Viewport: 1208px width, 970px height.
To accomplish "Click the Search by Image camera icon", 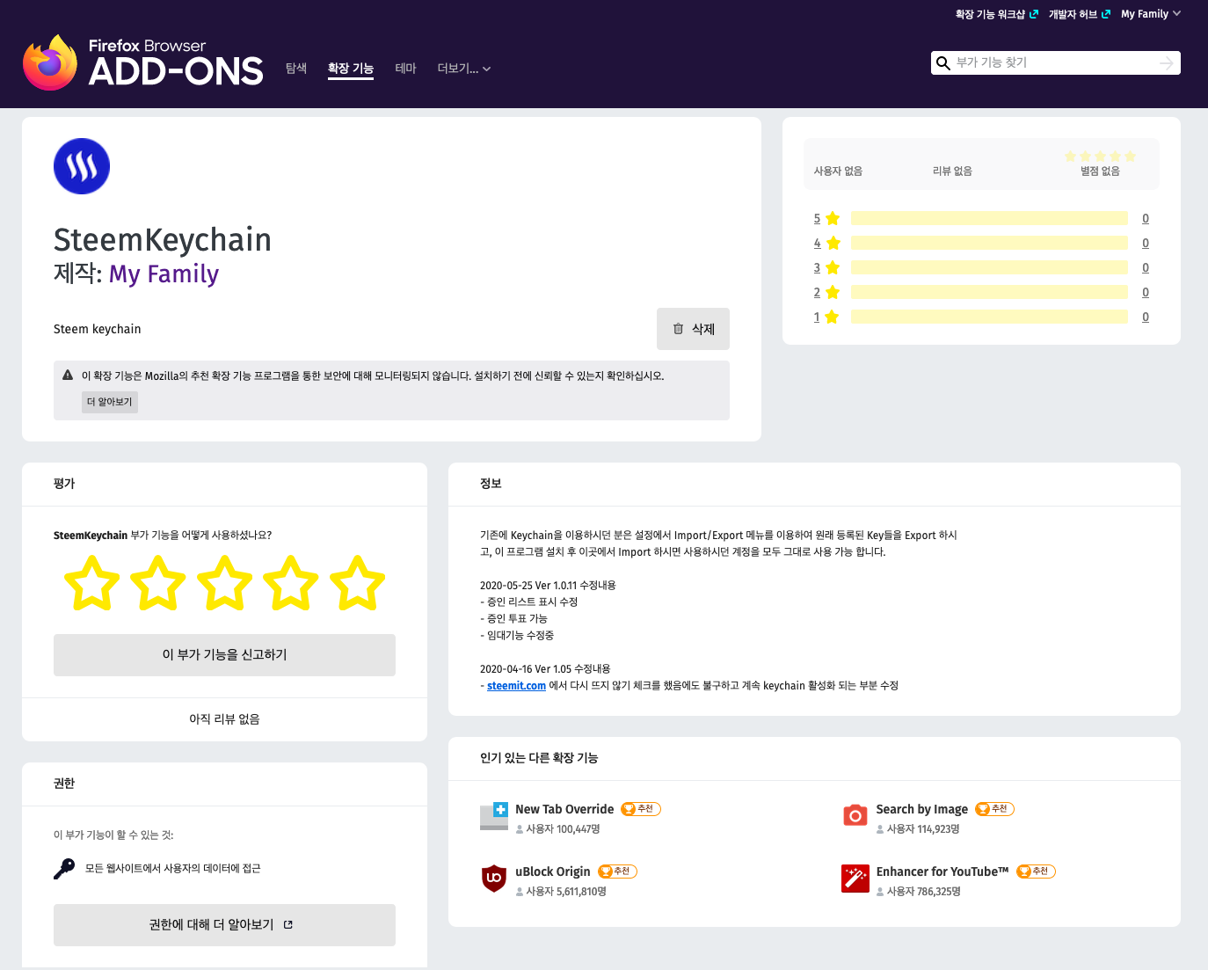I will (855, 816).
